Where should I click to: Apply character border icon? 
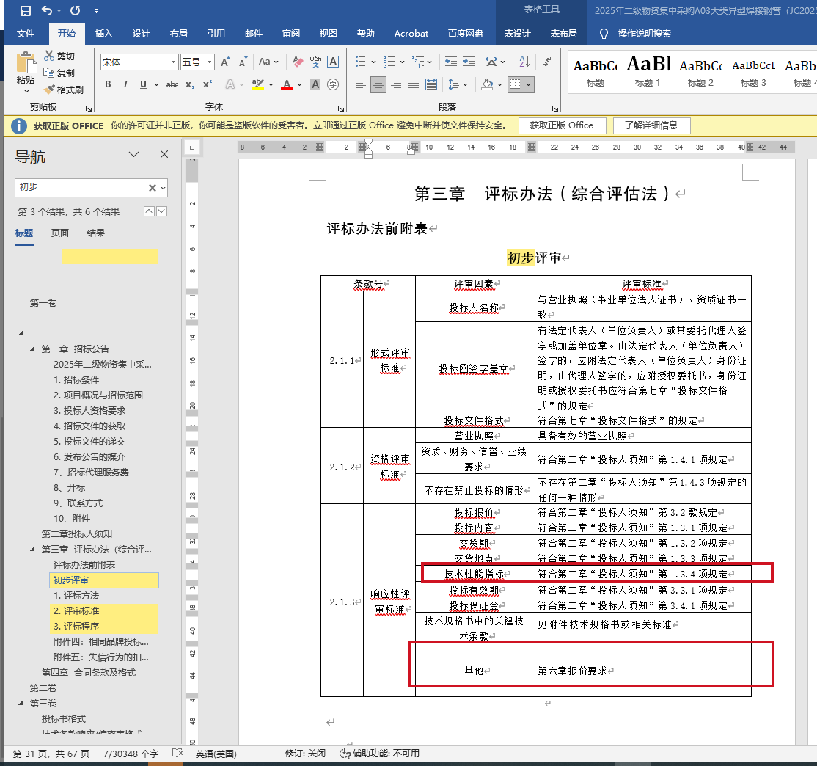click(333, 62)
